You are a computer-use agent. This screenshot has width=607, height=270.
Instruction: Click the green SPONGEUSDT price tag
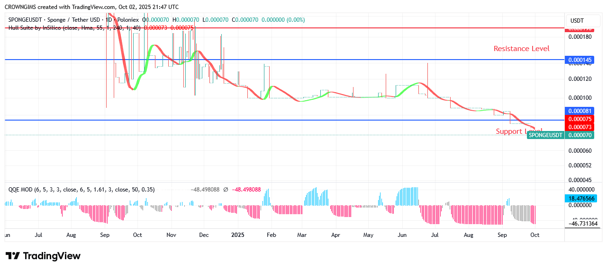pyautogui.click(x=546, y=135)
